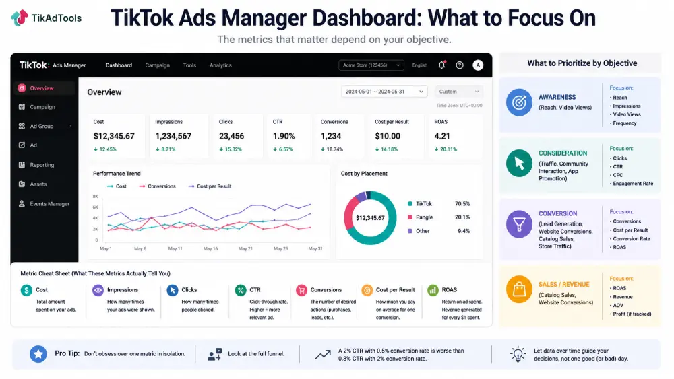Click the Clicks card value 23,456
674x379 pixels.
pos(231,136)
